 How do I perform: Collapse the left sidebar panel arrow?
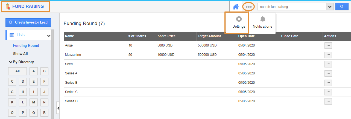[58, 108]
